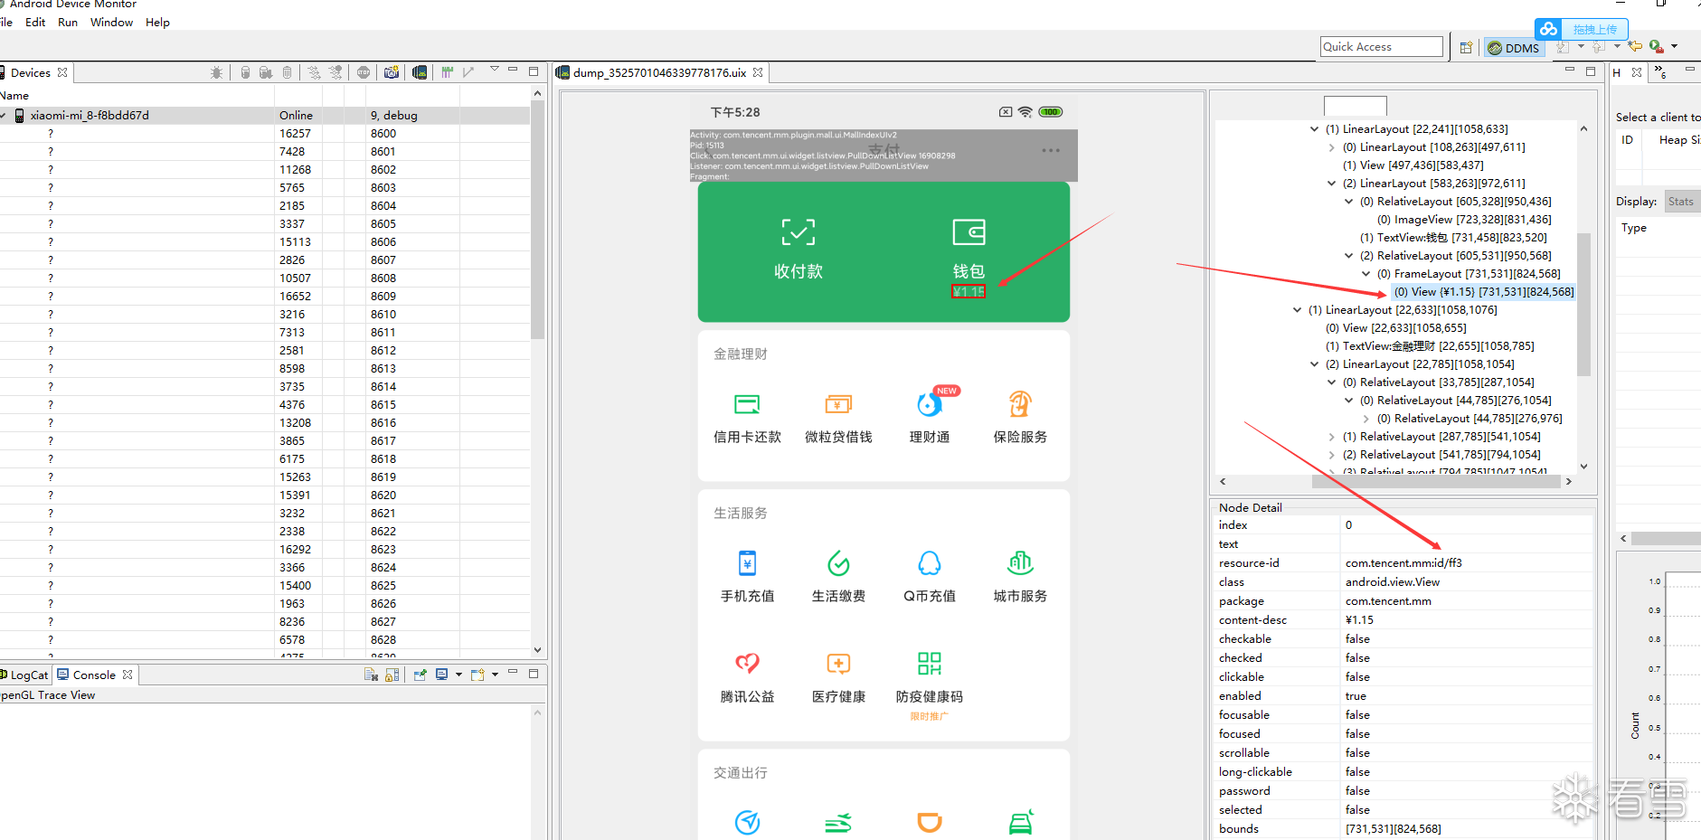Click the Pin Console icon

click(420, 675)
